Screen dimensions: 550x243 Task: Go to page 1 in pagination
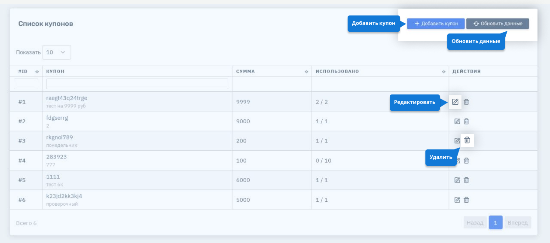495,223
